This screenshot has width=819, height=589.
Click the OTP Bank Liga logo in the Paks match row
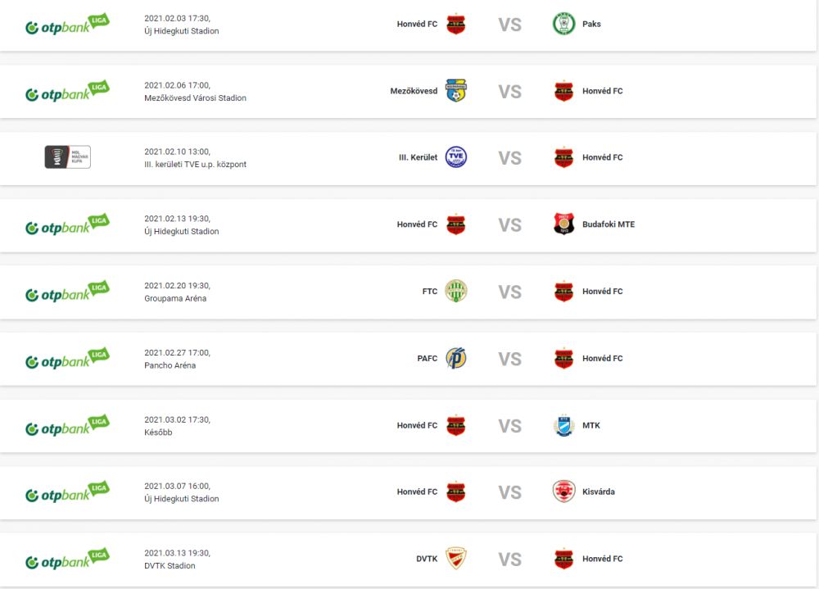coord(67,25)
